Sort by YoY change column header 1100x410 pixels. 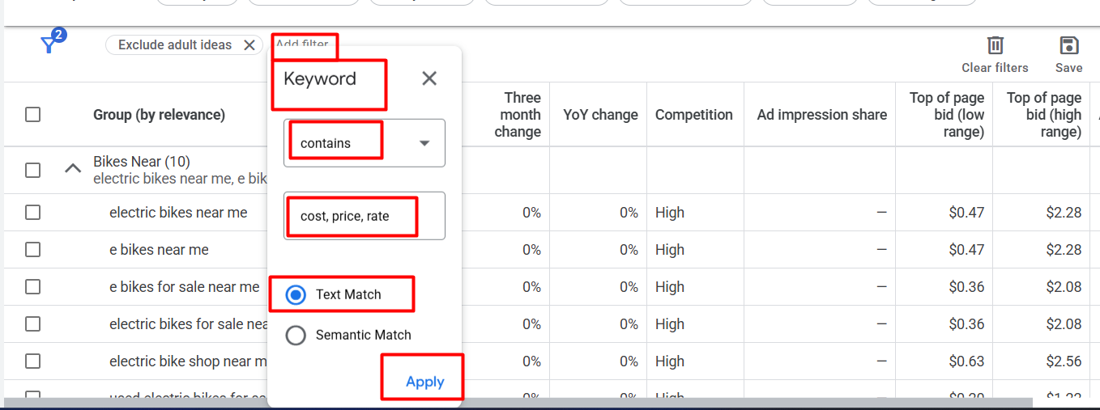(600, 115)
